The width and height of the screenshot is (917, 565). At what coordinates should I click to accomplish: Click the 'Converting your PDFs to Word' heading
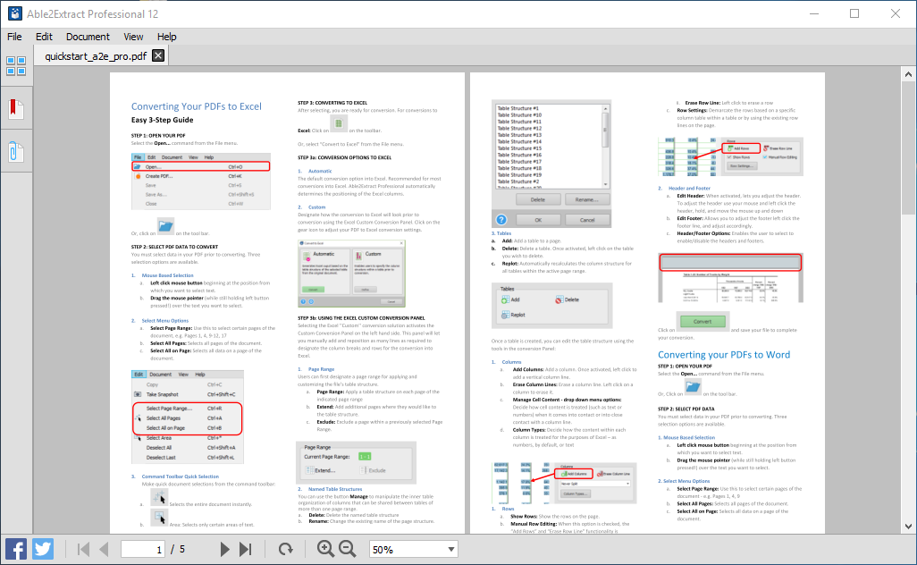724,354
